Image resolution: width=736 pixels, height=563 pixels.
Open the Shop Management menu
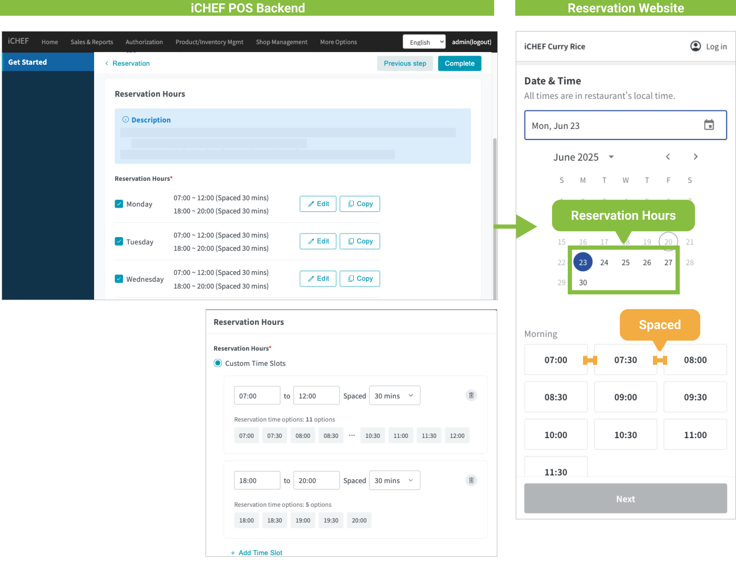click(281, 42)
